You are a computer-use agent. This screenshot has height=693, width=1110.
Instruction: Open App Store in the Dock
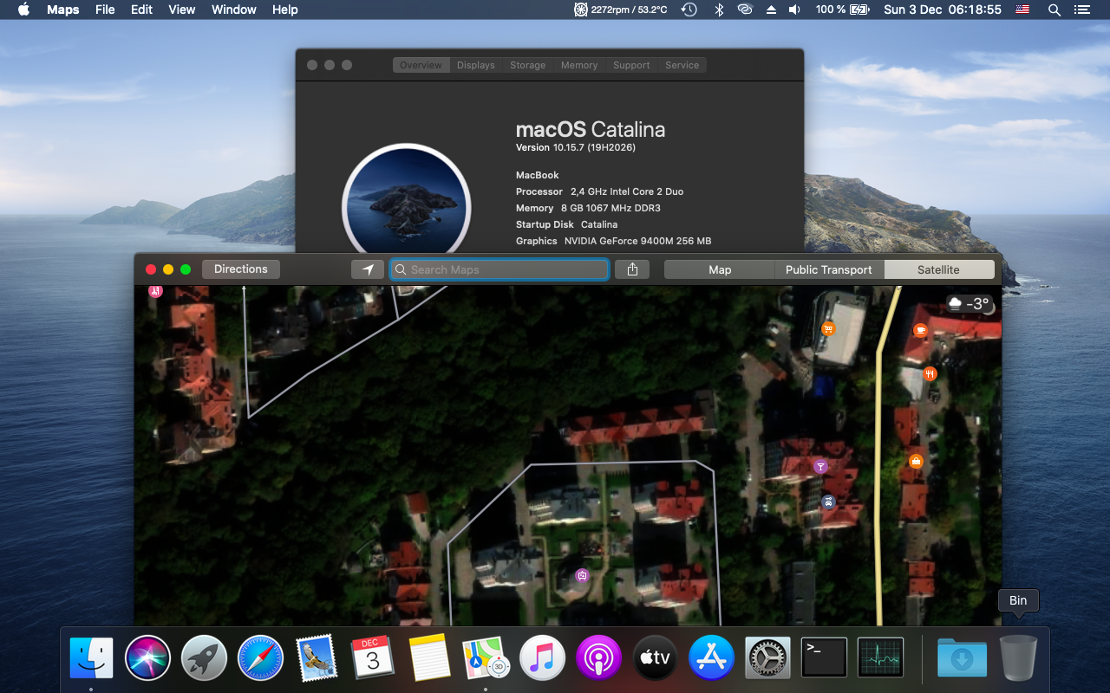click(711, 658)
